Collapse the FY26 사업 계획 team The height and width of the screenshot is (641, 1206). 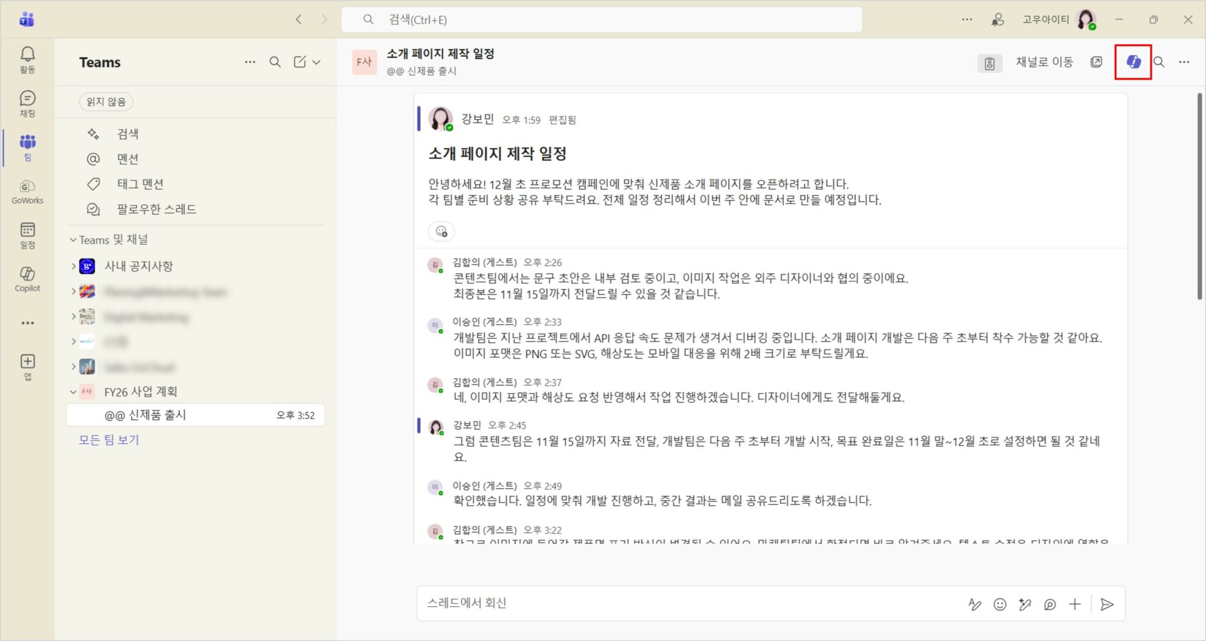point(73,392)
